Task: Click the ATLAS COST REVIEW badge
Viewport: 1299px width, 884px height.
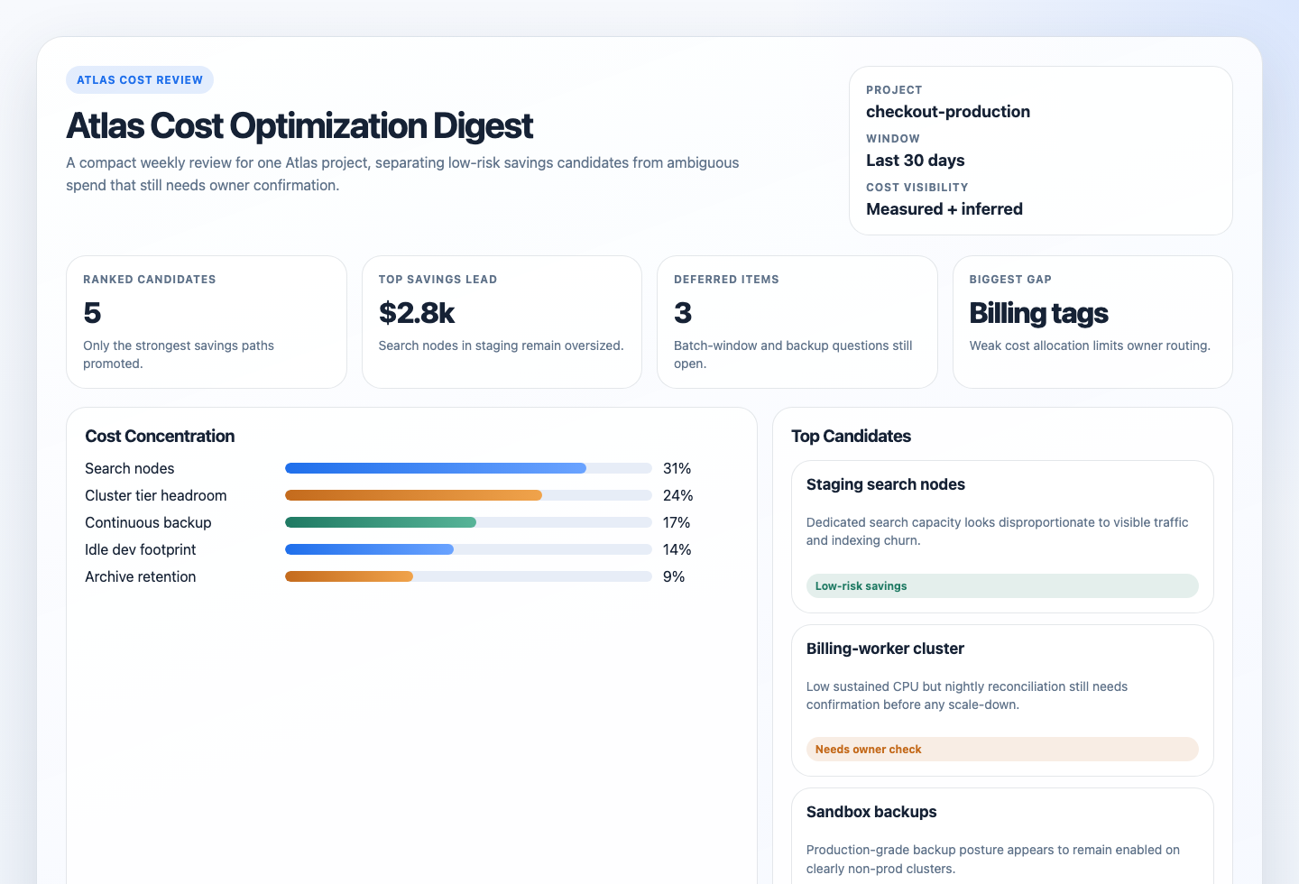Action: pos(140,80)
